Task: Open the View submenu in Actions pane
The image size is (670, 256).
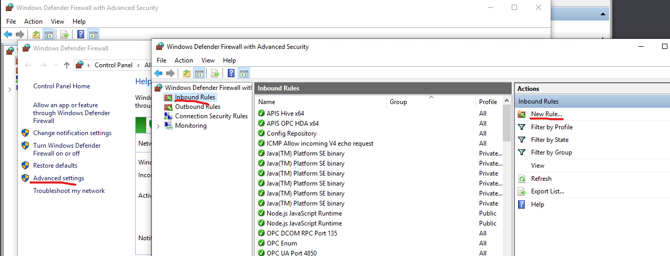Action: coord(537,166)
